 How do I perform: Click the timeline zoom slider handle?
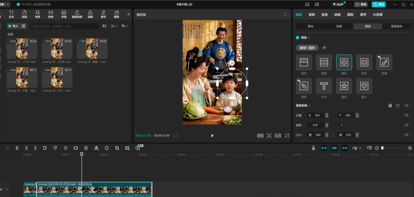382,148
